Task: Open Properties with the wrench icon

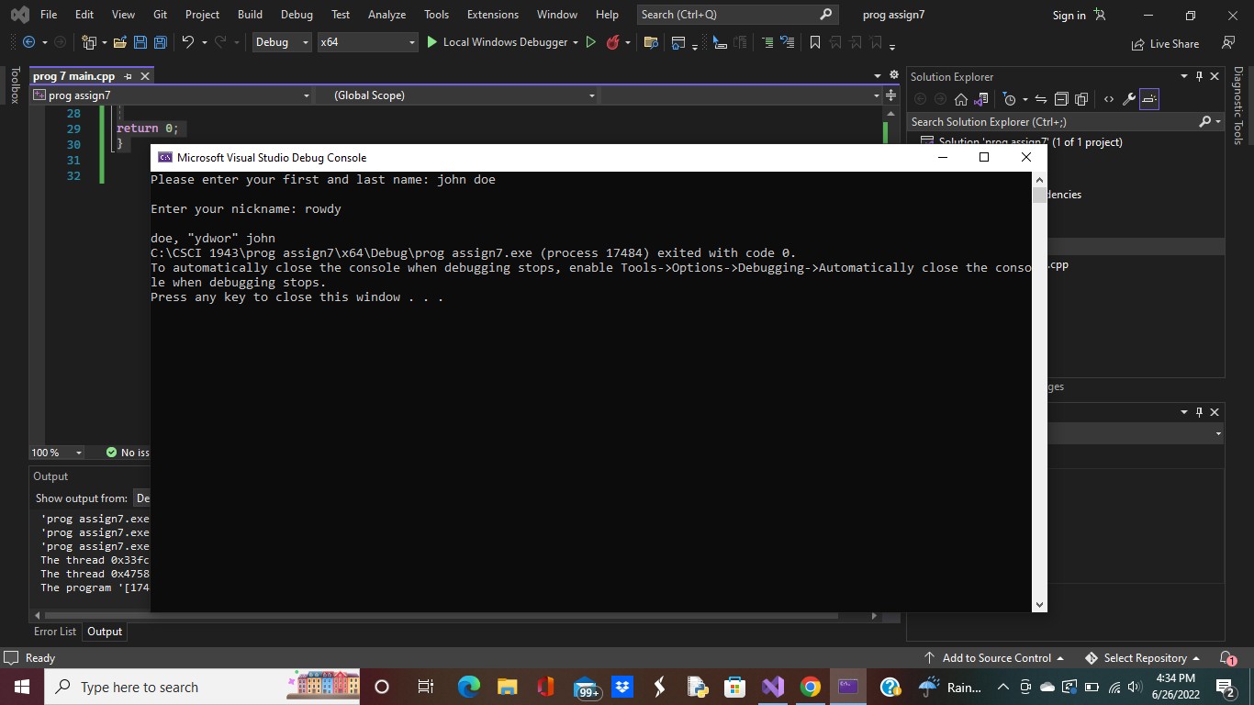Action: (x=1129, y=98)
